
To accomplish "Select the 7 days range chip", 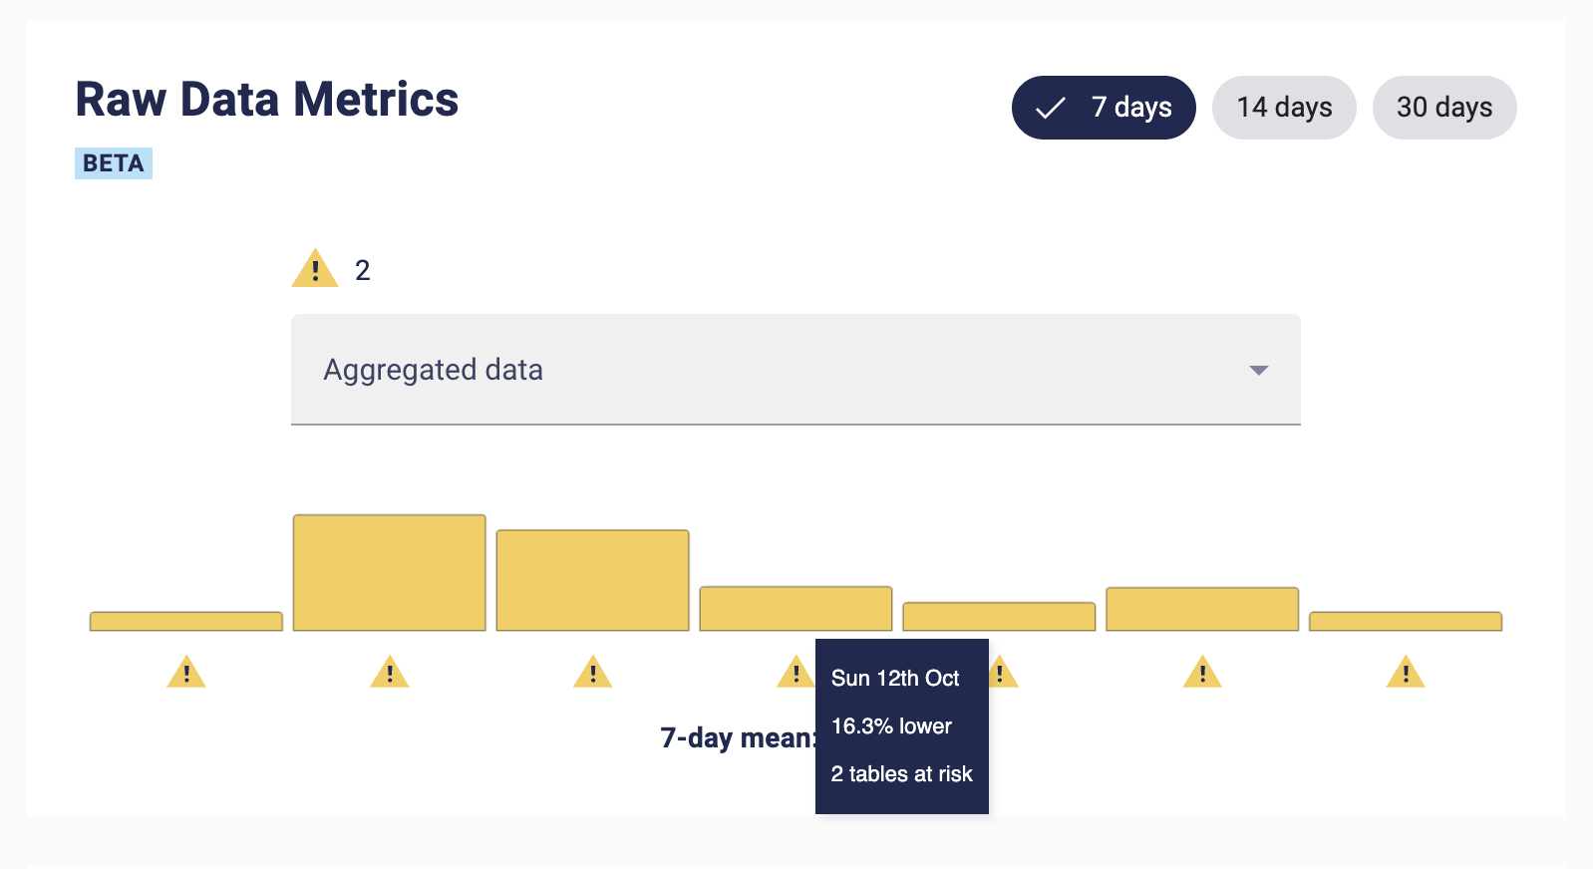I will [x=1104, y=108].
